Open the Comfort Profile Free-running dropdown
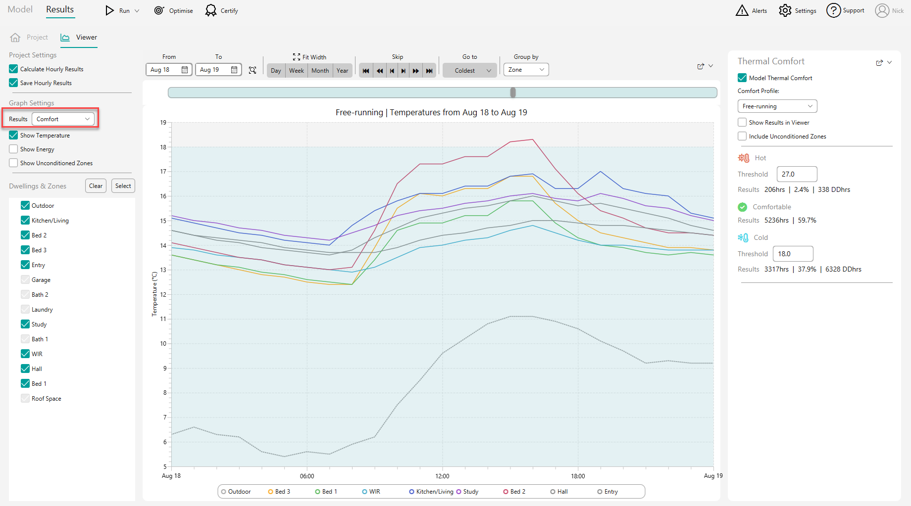911x506 pixels. [777, 106]
